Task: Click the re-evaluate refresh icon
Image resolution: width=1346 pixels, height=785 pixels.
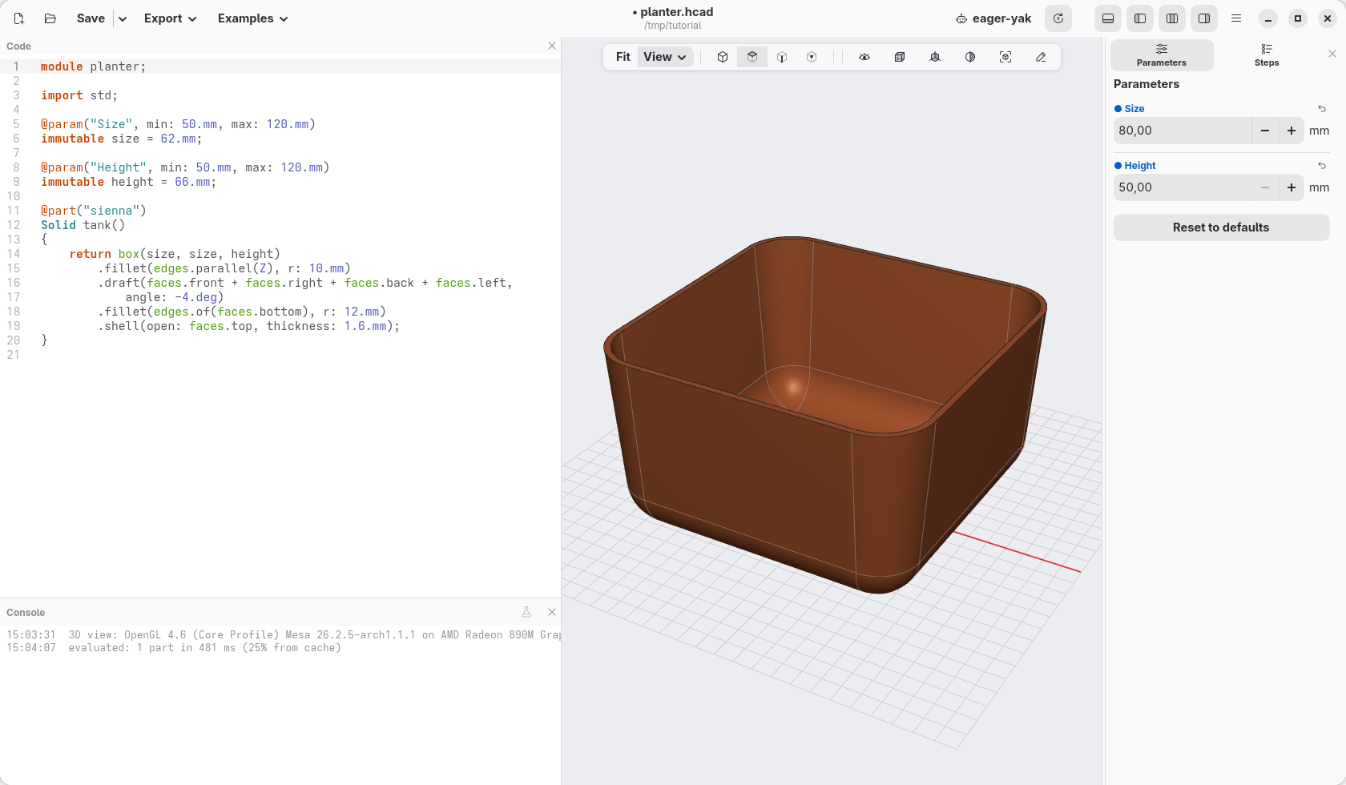Action: 1058,18
